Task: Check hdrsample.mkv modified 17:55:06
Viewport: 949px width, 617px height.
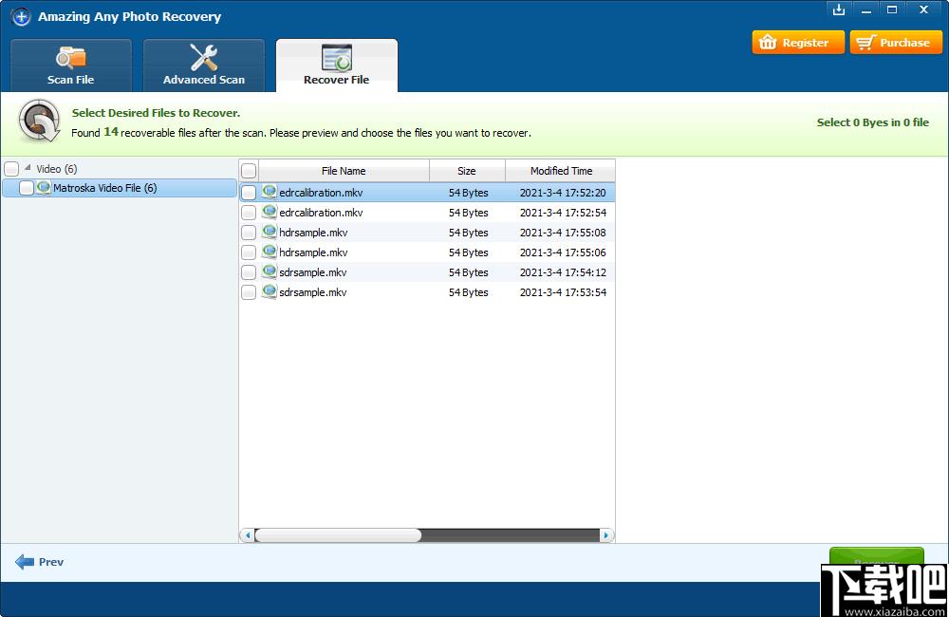Action: pos(249,252)
